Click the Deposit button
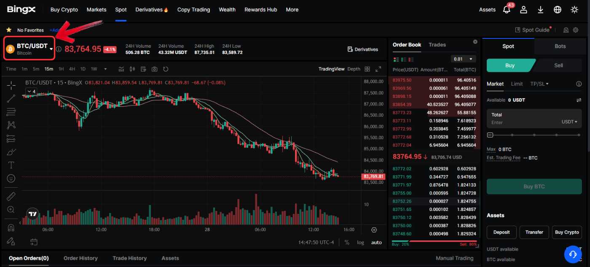Viewport: 590px width, 267px height. pyautogui.click(x=501, y=232)
